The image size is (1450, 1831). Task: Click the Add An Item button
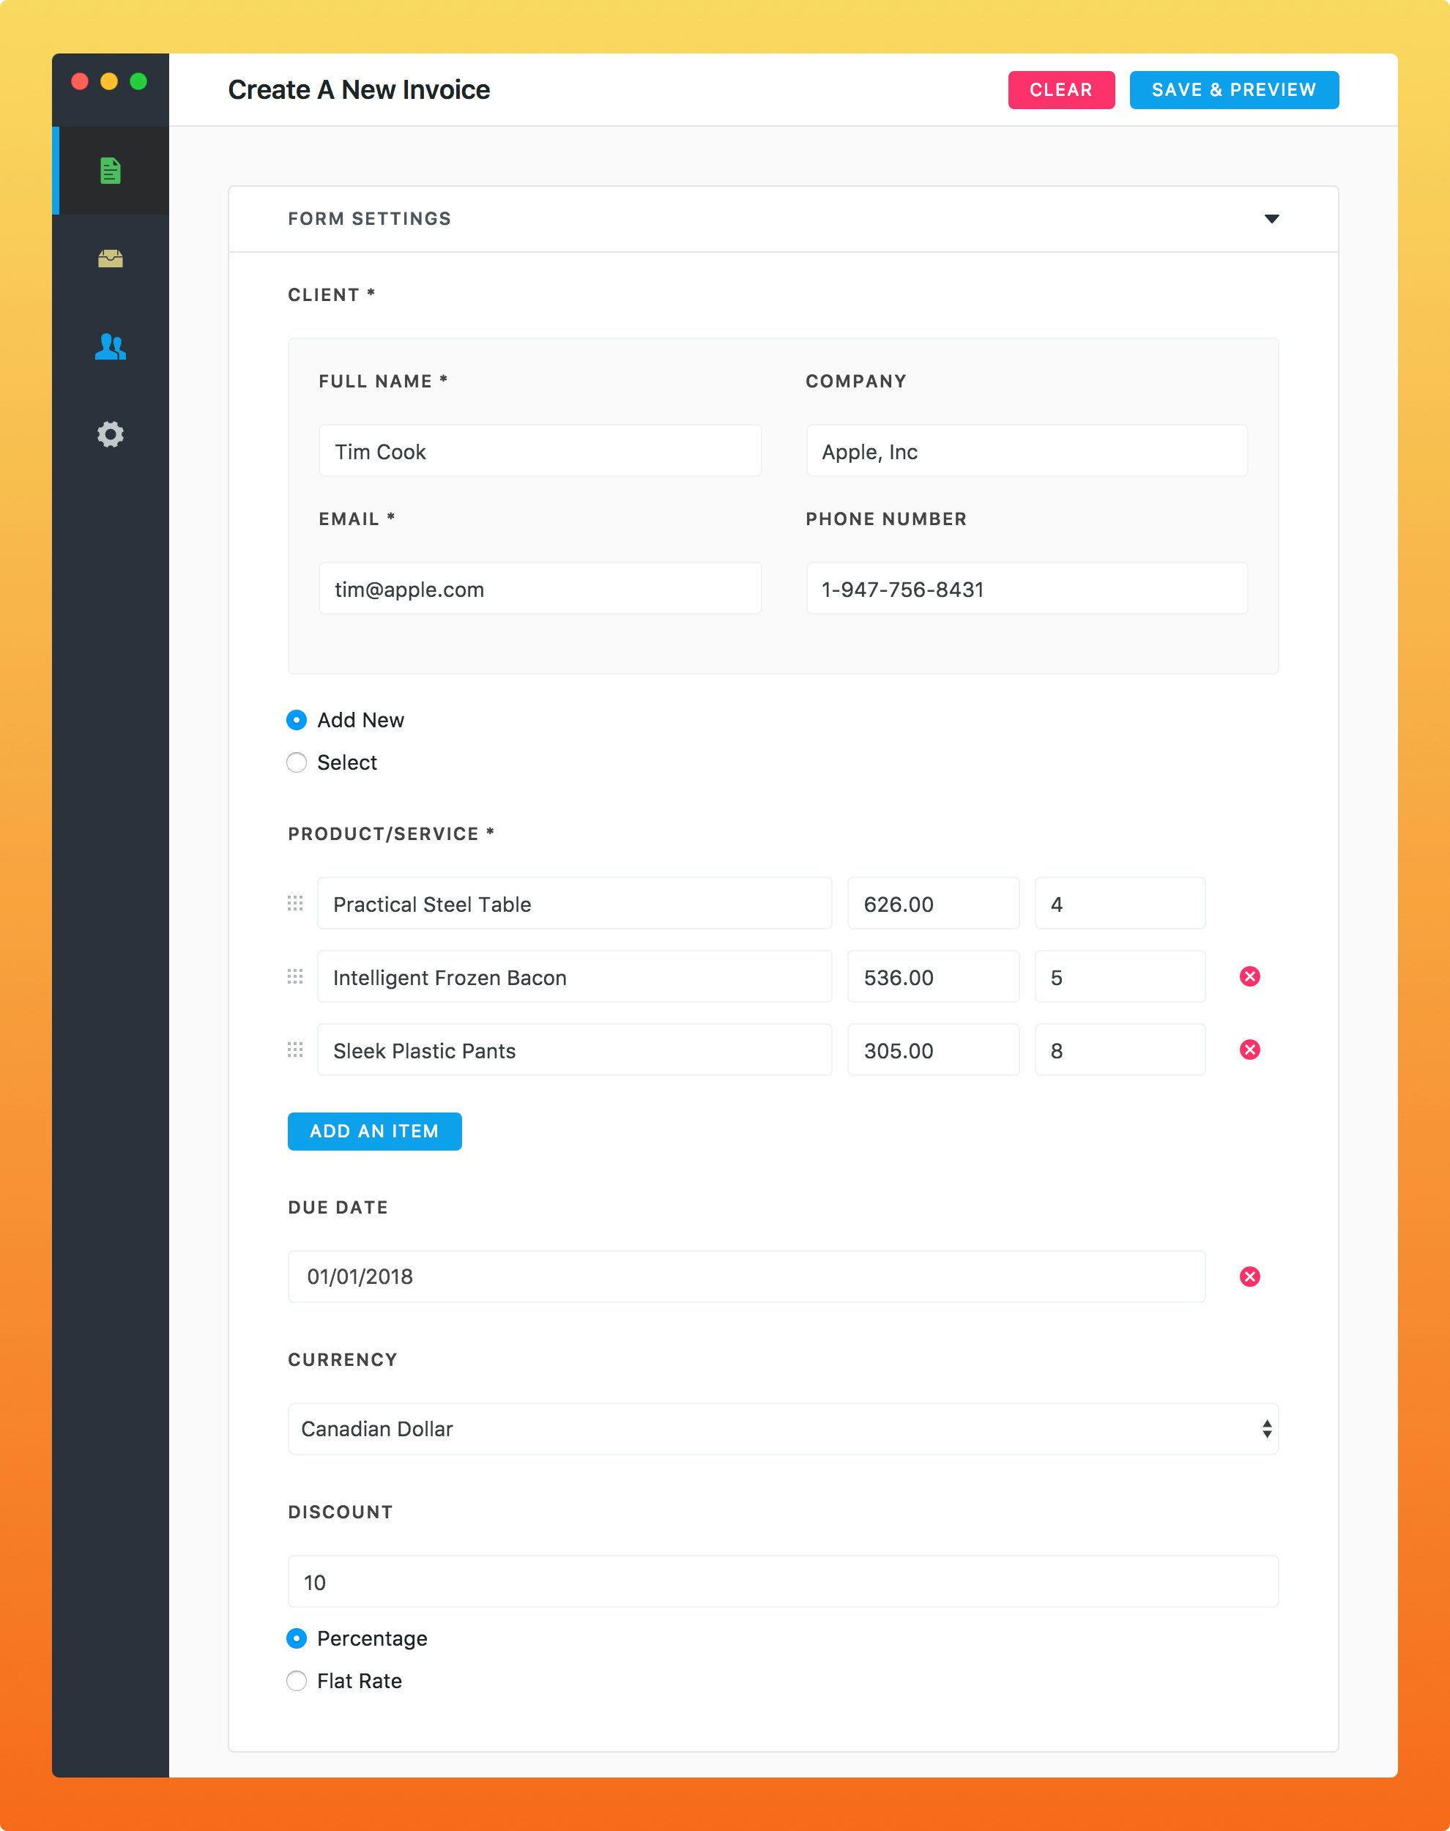(x=373, y=1131)
